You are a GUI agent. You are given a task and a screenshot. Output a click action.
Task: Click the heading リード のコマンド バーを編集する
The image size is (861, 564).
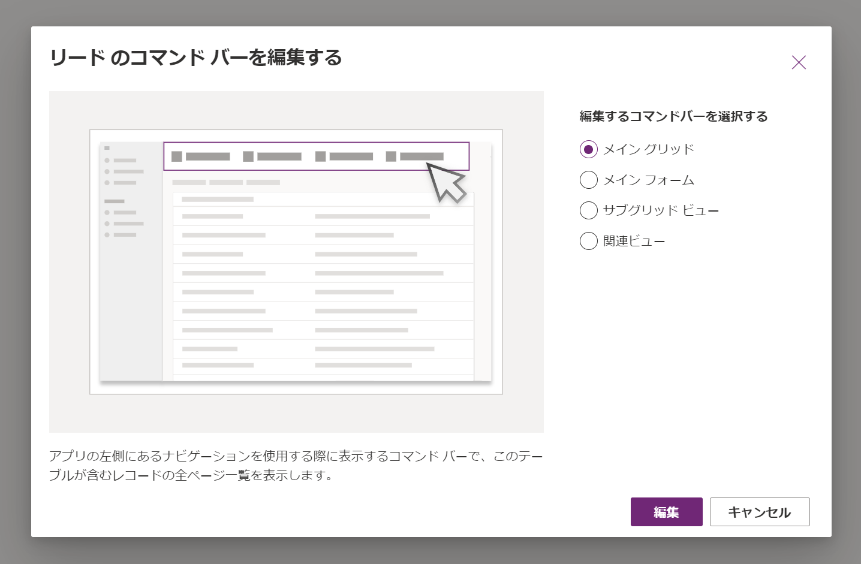click(x=195, y=58)
